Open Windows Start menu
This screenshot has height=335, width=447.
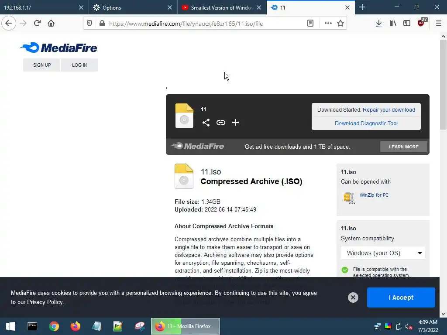[10, 326]
